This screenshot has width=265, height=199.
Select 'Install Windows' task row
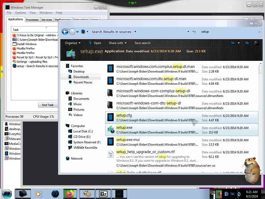(x=35, y=44)
